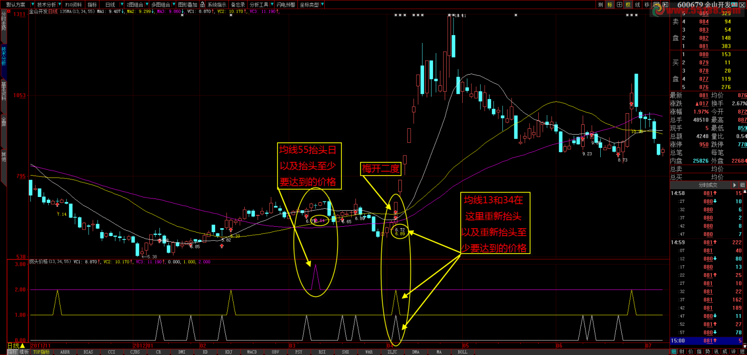Viewport: 747px width, 355px height.
Task: Select the 线 line drawing icon
Action: [x=637, y=4]
